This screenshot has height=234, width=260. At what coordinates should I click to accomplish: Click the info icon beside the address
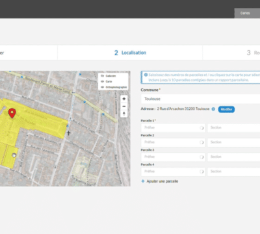click(213, 109)
